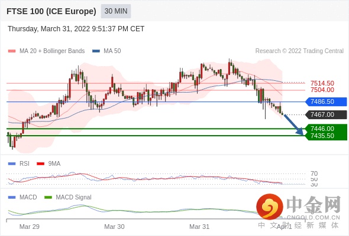Viewport: 349px width, 236px height.
Task: Click the date line 'Thursday, March 31, 2022'
Action: click(x=76, y=29)
